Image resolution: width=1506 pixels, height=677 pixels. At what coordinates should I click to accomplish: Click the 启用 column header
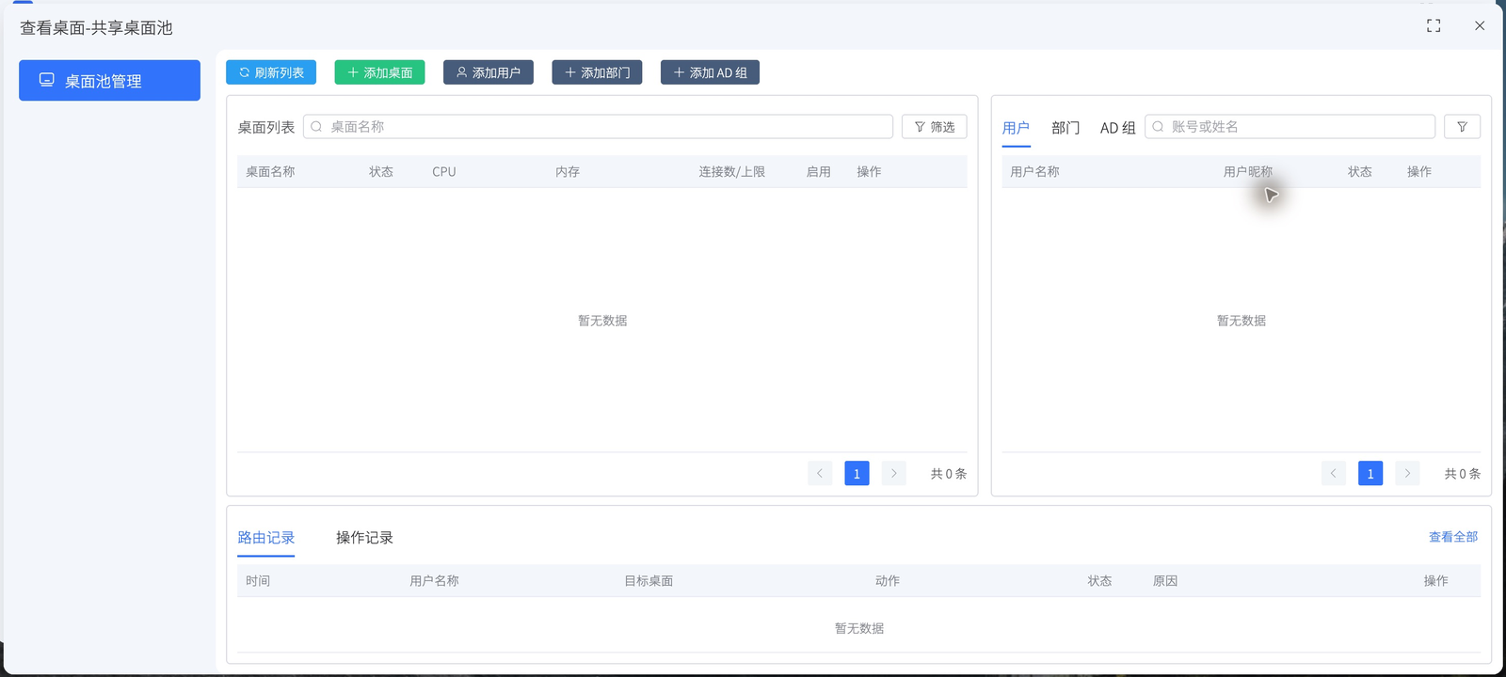(x=819, y=172)
